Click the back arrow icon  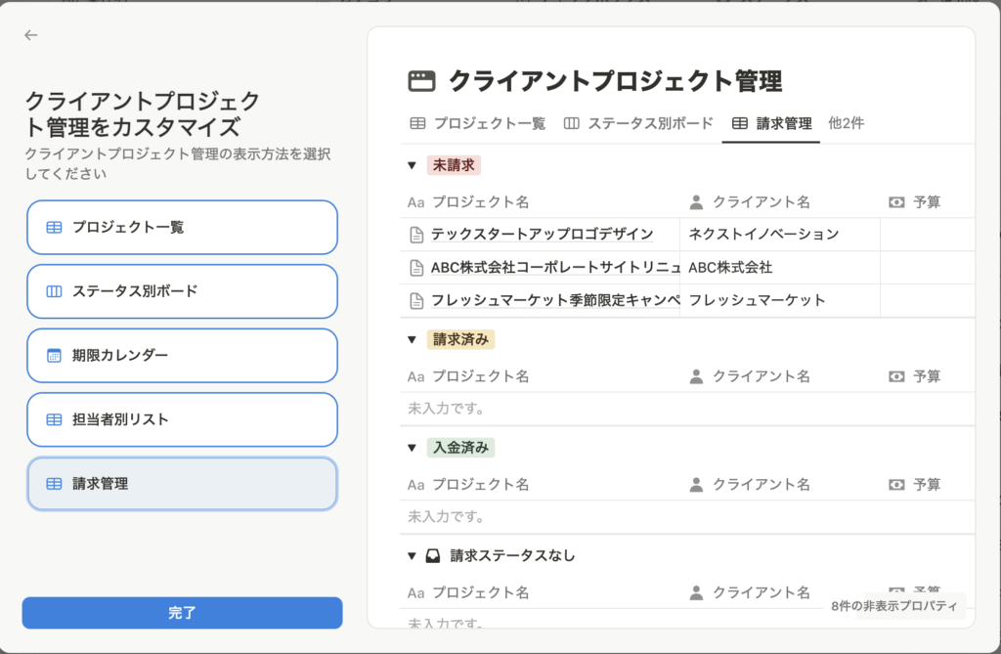[31, 35]
